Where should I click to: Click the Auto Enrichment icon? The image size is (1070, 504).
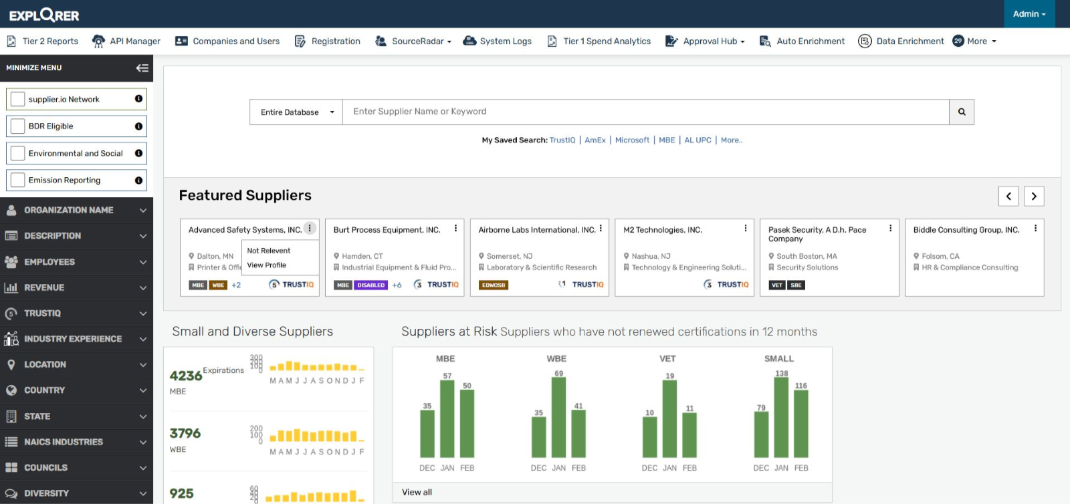[765, 41]
